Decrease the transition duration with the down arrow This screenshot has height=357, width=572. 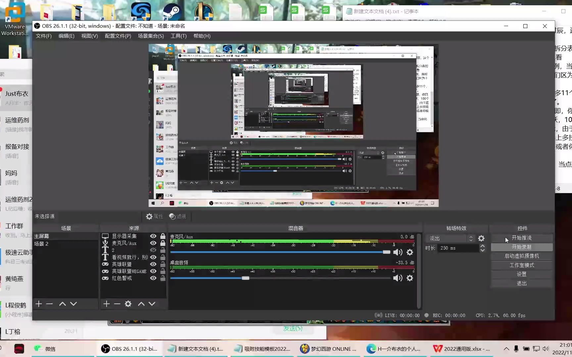(483, 250)
